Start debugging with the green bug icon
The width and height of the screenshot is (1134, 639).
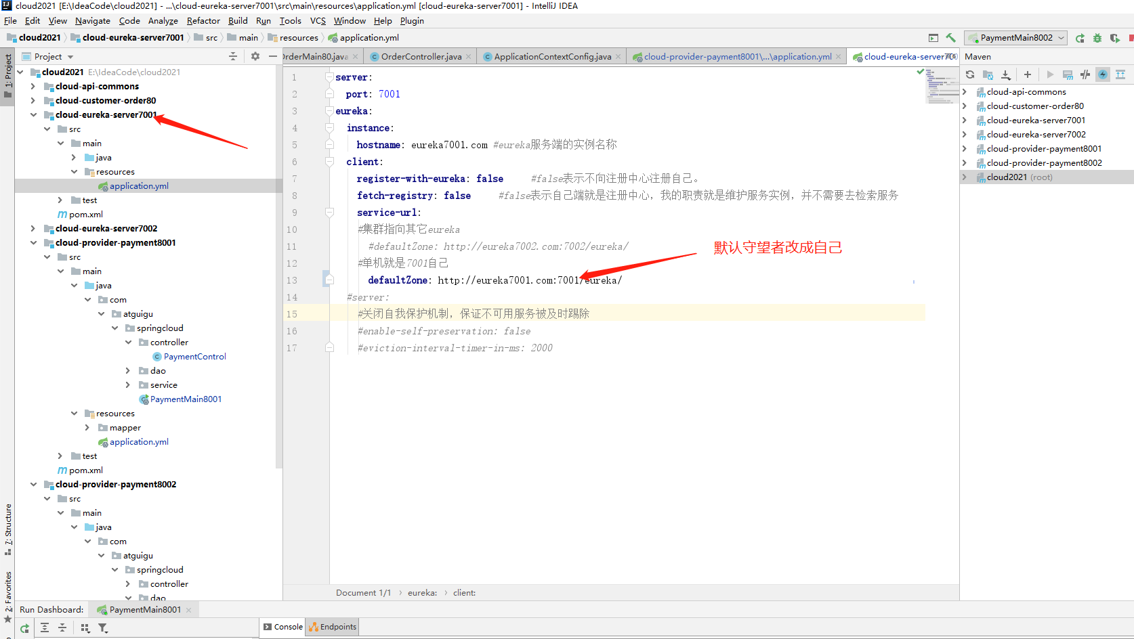(1097, 38)
